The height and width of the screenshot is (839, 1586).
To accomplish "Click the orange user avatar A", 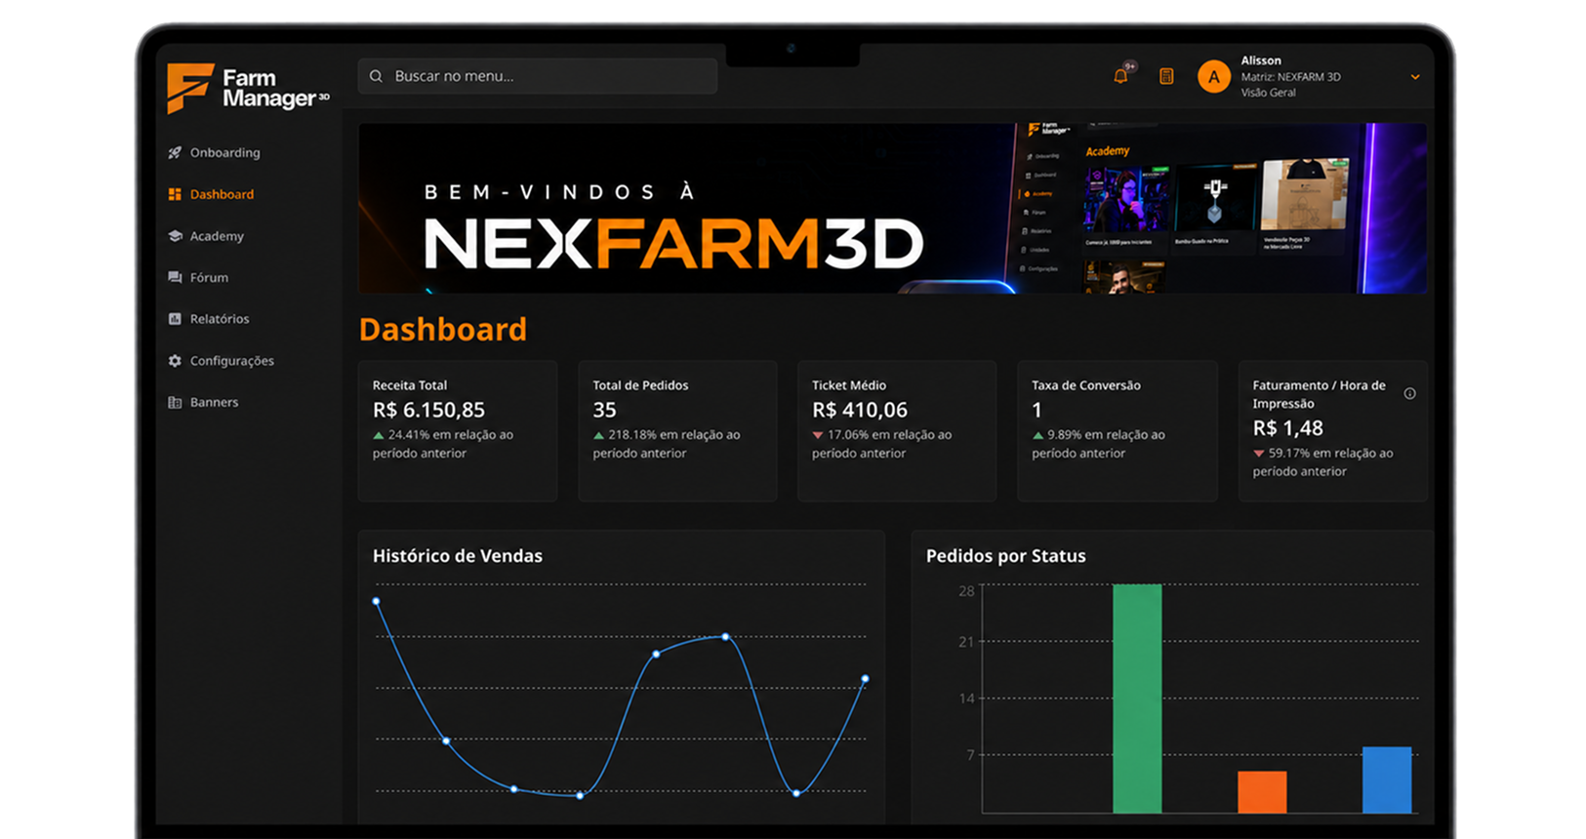I will tap(1214, 76).
